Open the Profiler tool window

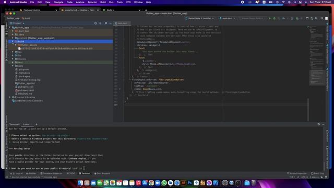[31, 173]
